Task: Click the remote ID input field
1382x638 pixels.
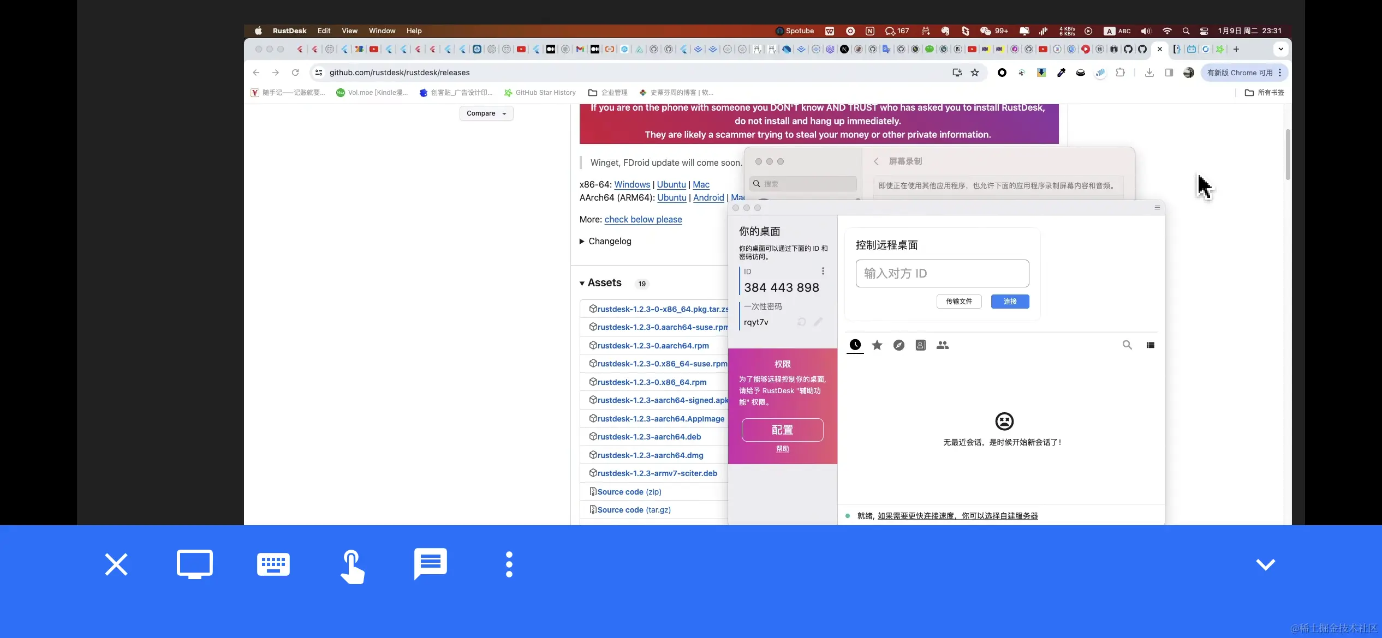Action: (942, 273)
